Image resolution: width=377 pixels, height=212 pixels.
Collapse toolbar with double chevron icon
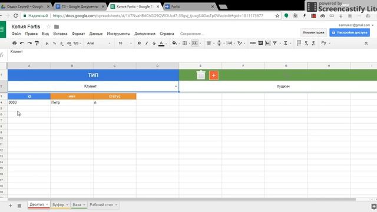pos(366,43)
